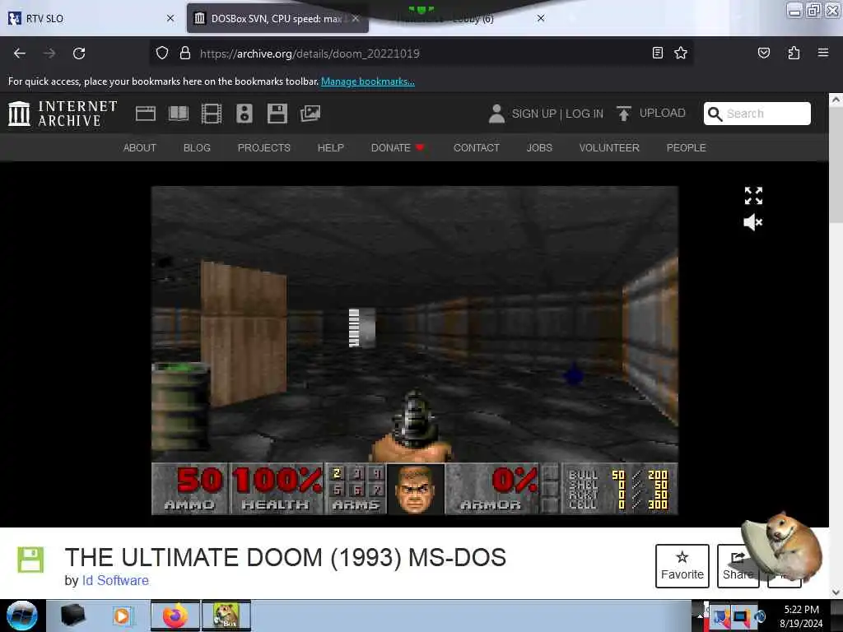This screenshot has height=632, width=843.
Task: Toggle reader view icon
Action: (658, 53)
